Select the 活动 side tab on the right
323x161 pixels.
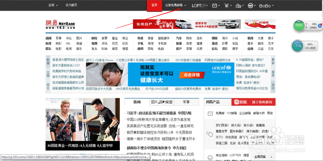[x=273, y=86]
